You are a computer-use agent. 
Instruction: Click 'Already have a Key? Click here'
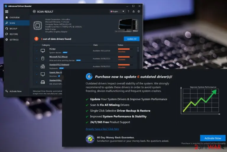pos(102,129)
